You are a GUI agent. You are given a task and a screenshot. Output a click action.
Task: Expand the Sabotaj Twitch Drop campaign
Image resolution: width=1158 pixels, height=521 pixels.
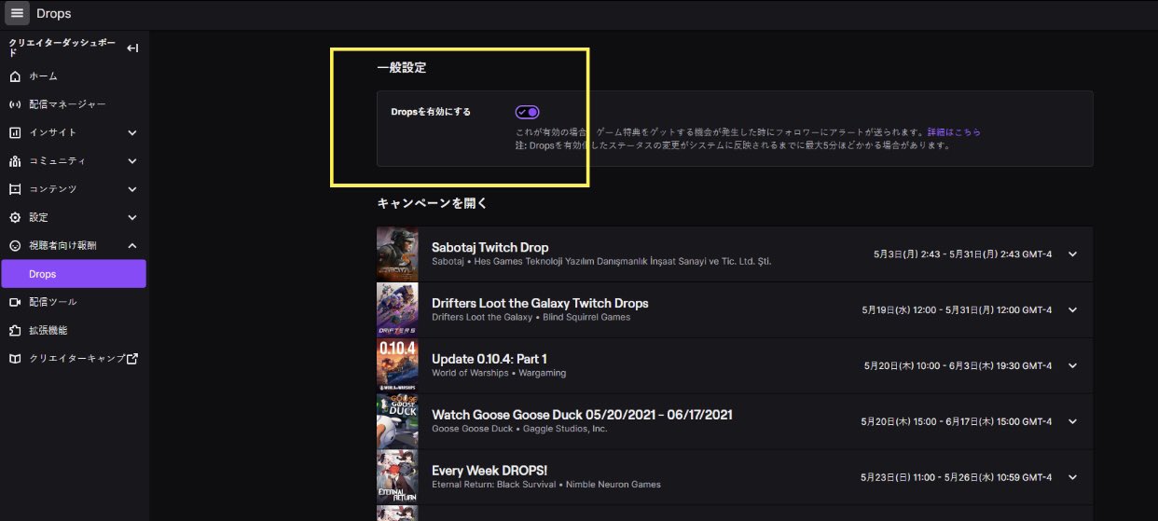tap(1072, 254)
